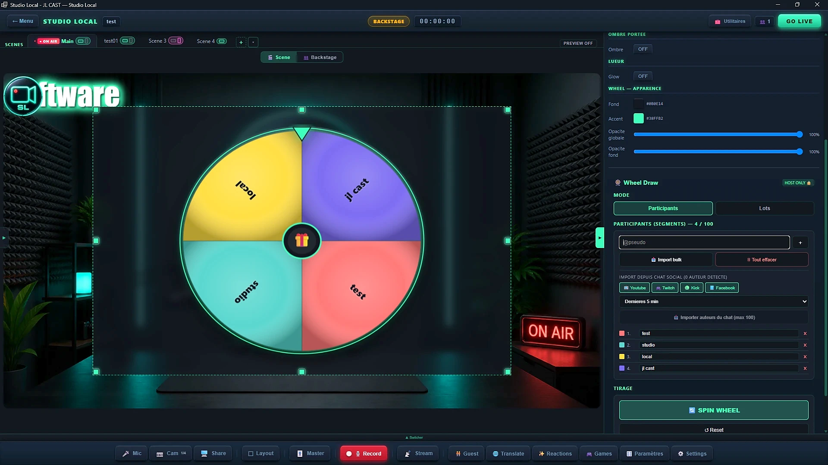Viewport: 828px width, 465px height.
Task: Open the Mic controls in bottom toolbar
Action: tap(132, 453)
